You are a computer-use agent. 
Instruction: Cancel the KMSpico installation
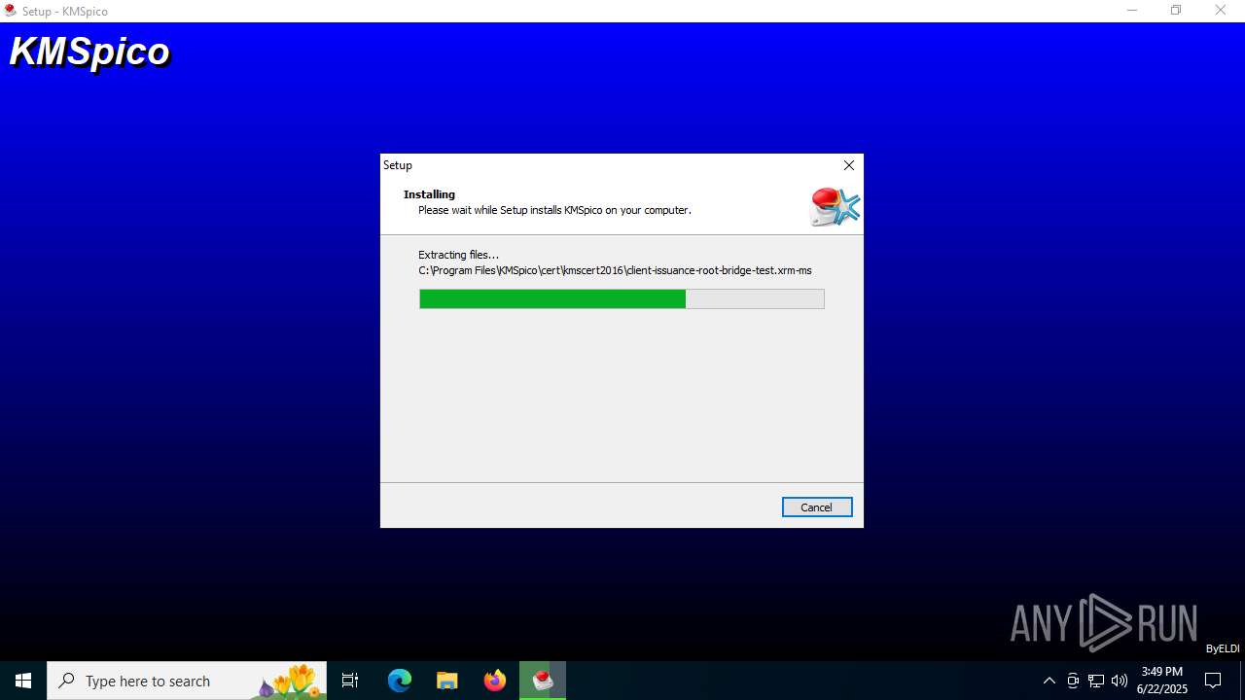[x=817, y=507]
